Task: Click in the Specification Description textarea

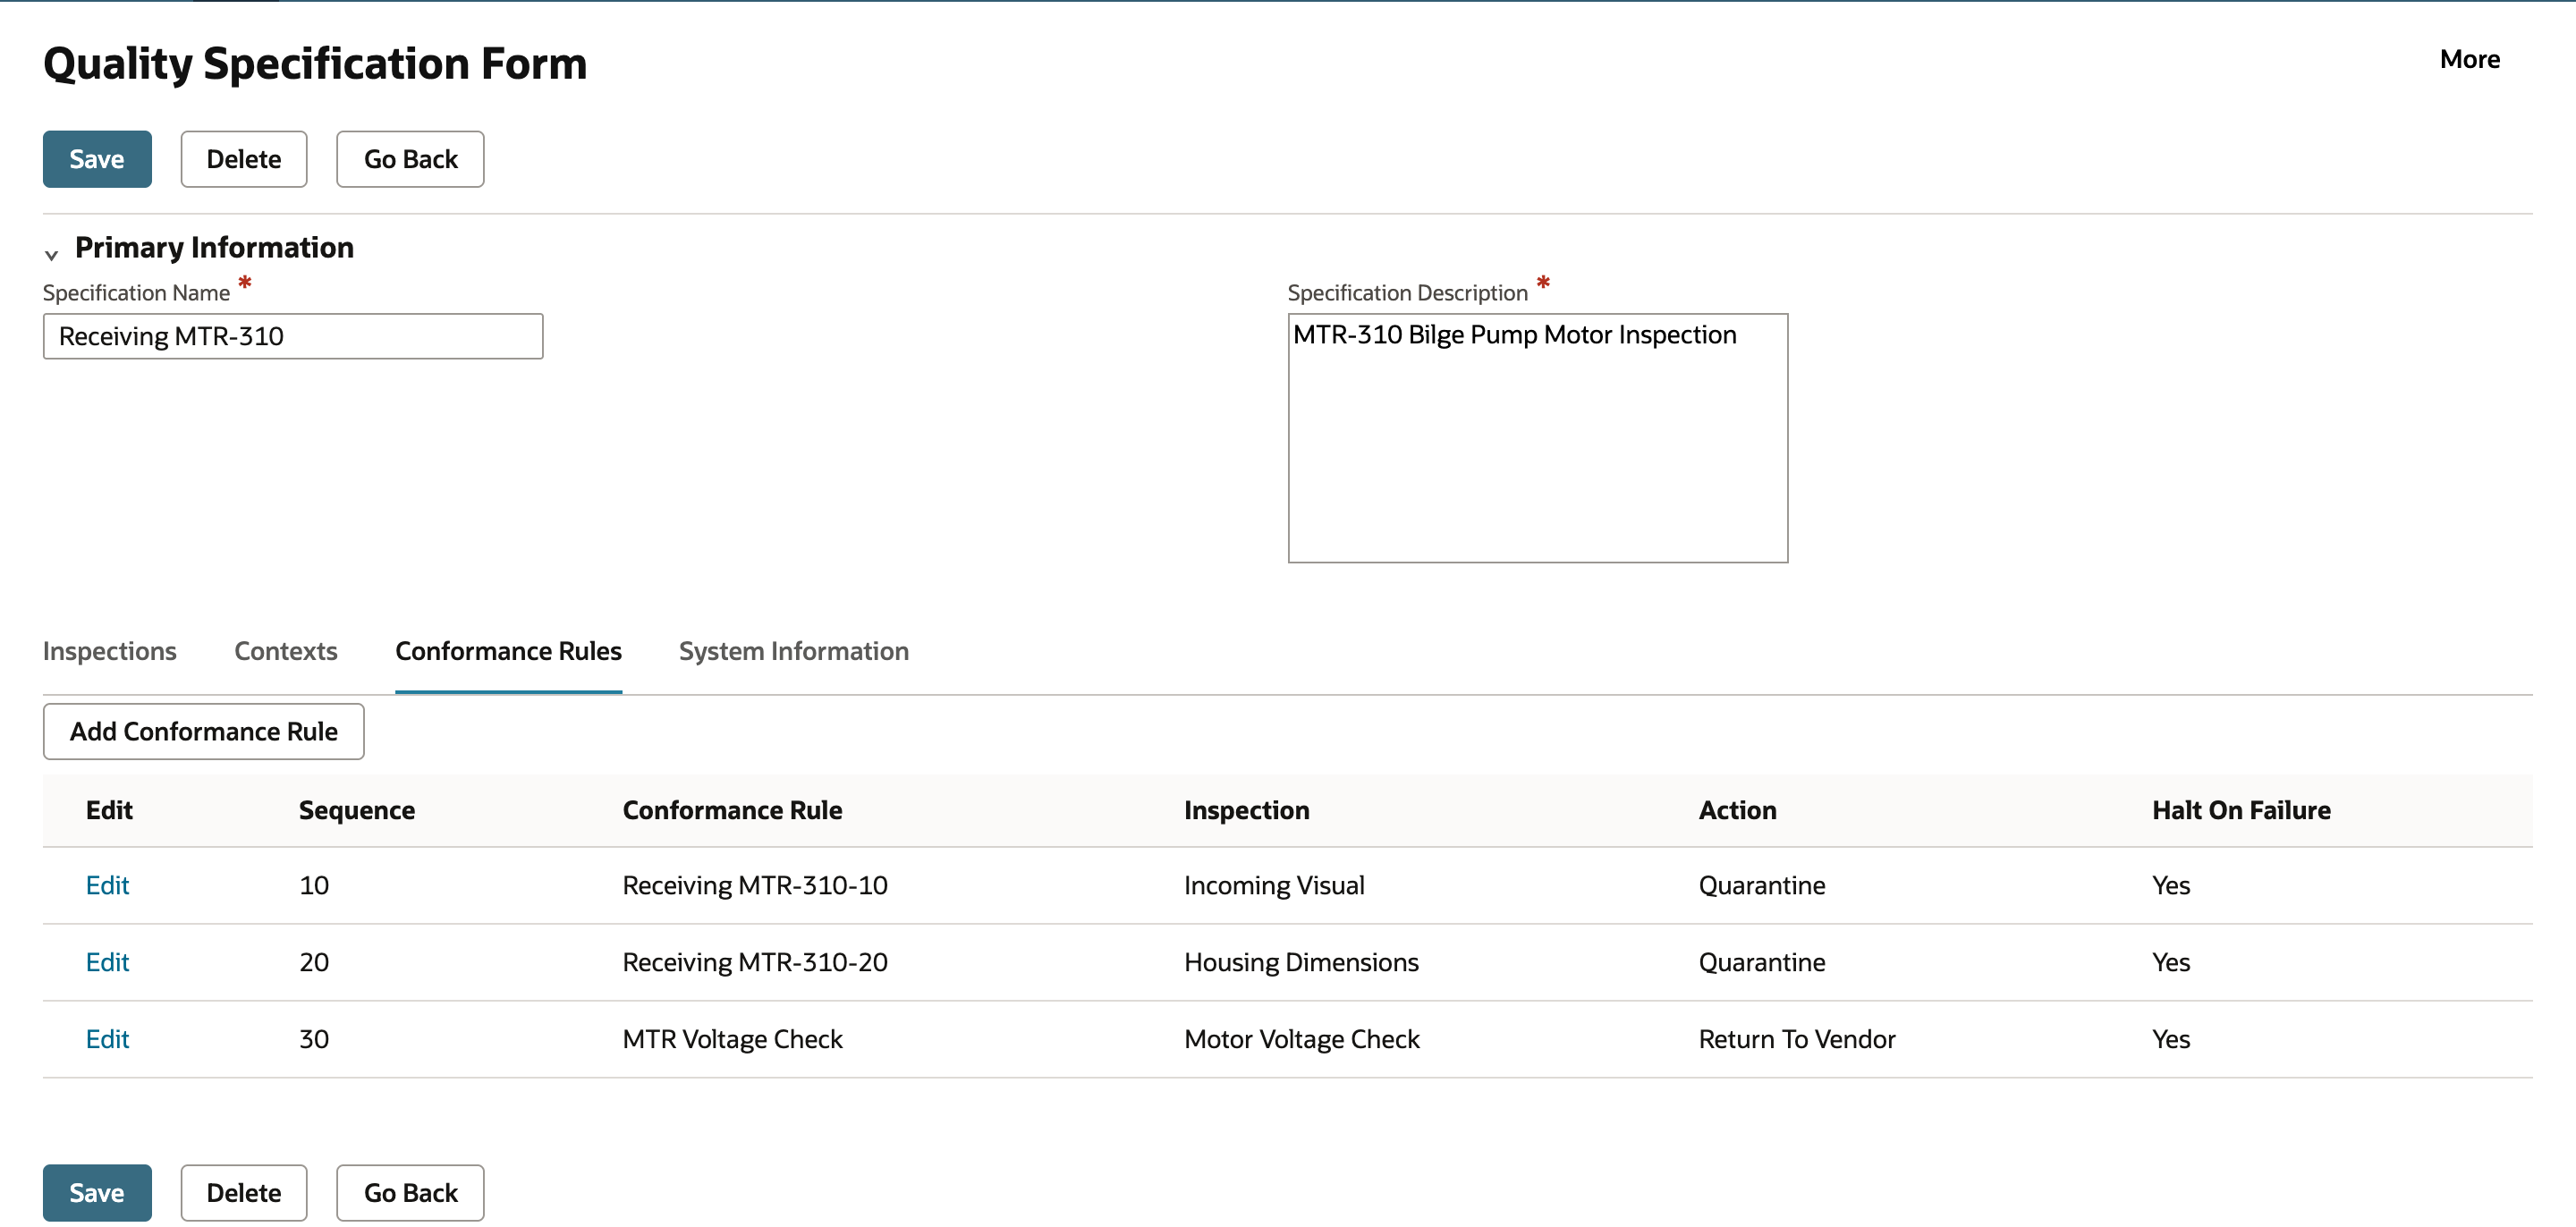Action: point(1537,438)
